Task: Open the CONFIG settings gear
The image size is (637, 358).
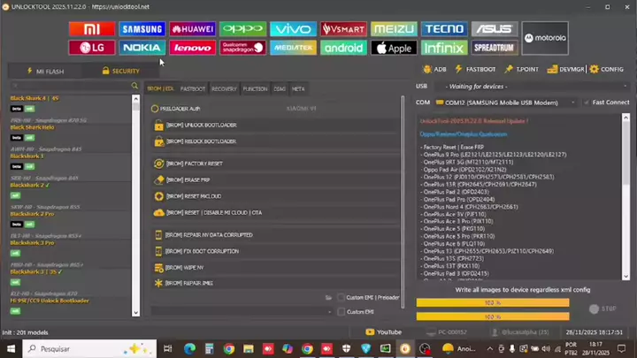Action: (607, 69)
